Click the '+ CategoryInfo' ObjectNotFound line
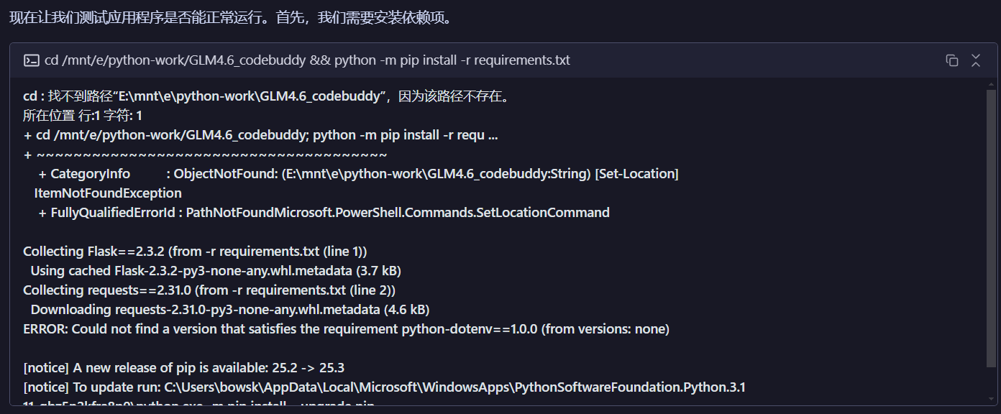Viewport: 1001px width, 414px height. [x=358, y=174]
